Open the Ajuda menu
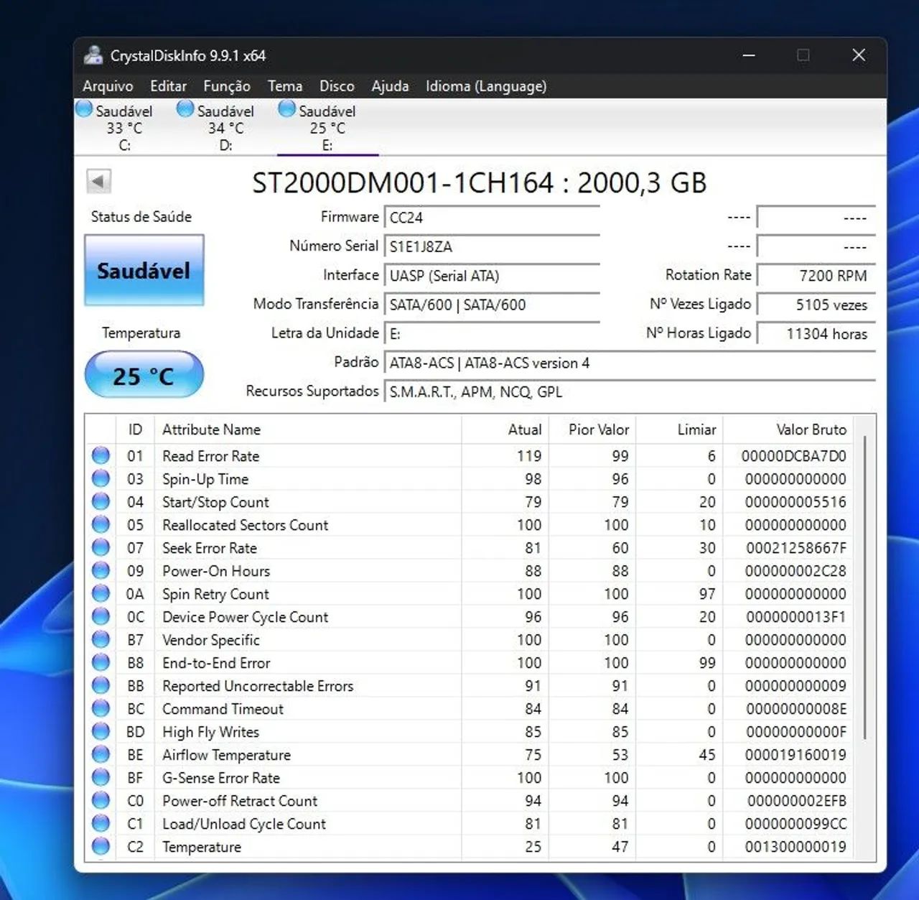The height and width of the screenshot is (900, 919). click(x=390, y=86)
